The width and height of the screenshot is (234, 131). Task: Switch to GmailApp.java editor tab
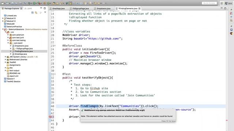click(x=57, y=8)
